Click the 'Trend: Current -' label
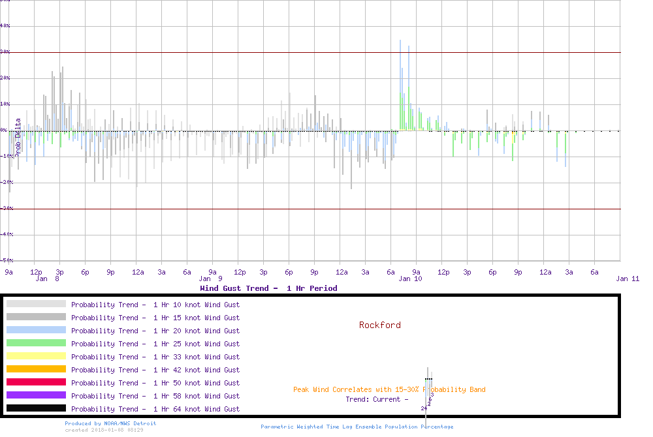 pos(377,399)
